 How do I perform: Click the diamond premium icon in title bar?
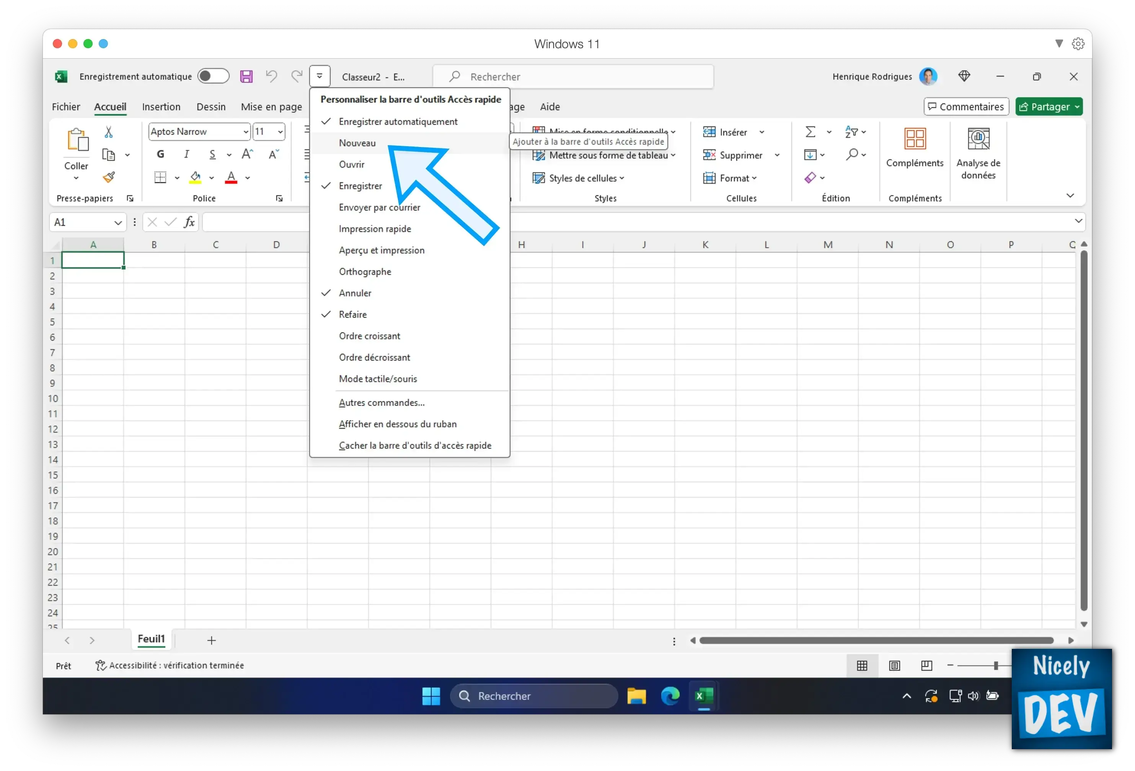coord(964,76)
